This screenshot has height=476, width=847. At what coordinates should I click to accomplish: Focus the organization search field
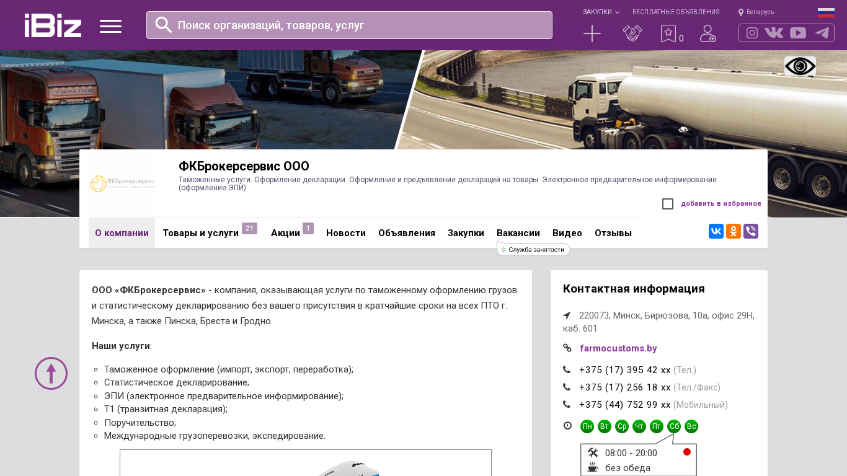pyautogui.click(x=349, y=25)
